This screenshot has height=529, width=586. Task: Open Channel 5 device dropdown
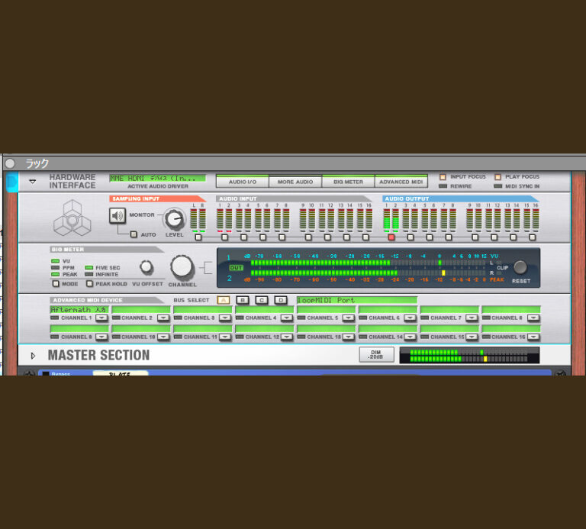(x=348, y=318)
